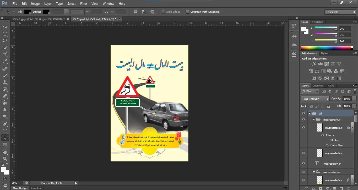Open the layer effects fx button
The width and height of the screenshot is (358, 190).
click(x=314, y=188)
